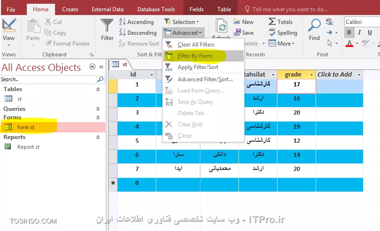Click the search magnifier in navigation pane
380x231 pixels.
pyautogui.click(x=100, y=79)
